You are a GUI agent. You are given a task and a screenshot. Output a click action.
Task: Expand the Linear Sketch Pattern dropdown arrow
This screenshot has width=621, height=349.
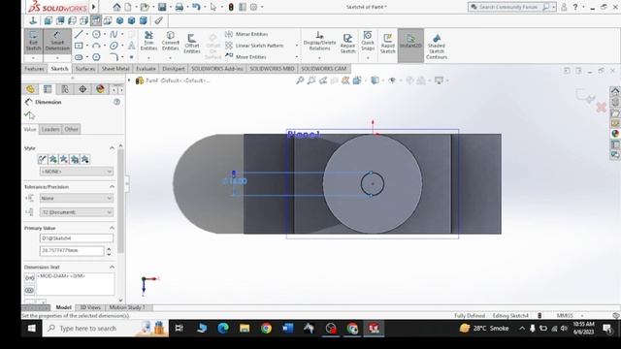click(297, 46)
